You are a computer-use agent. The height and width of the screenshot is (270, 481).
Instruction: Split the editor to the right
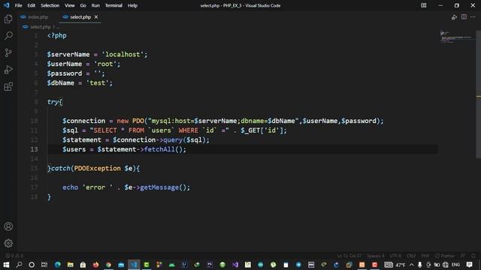[x=464, y=16]
